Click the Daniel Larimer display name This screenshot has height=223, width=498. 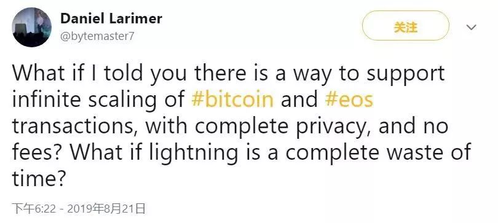pos(111,18)
